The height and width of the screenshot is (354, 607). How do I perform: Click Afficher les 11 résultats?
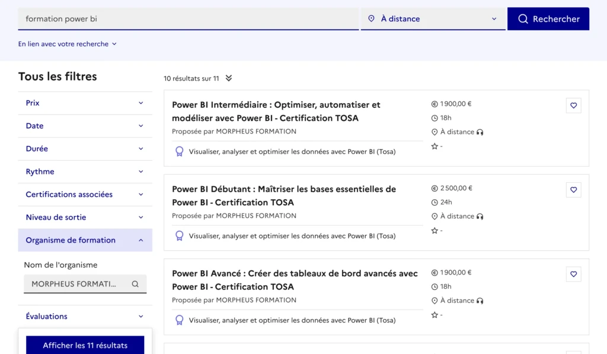85,345
